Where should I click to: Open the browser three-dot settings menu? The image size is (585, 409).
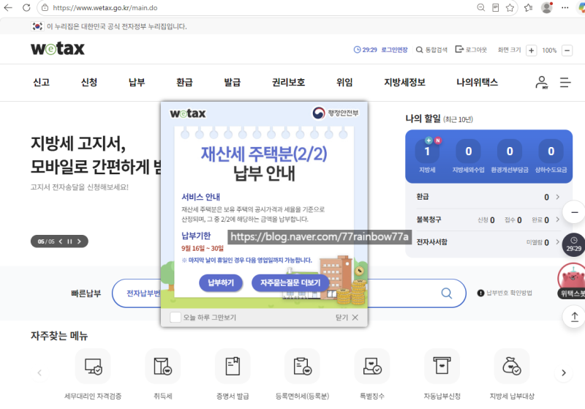pyautogui.click(x=565, y=7)
